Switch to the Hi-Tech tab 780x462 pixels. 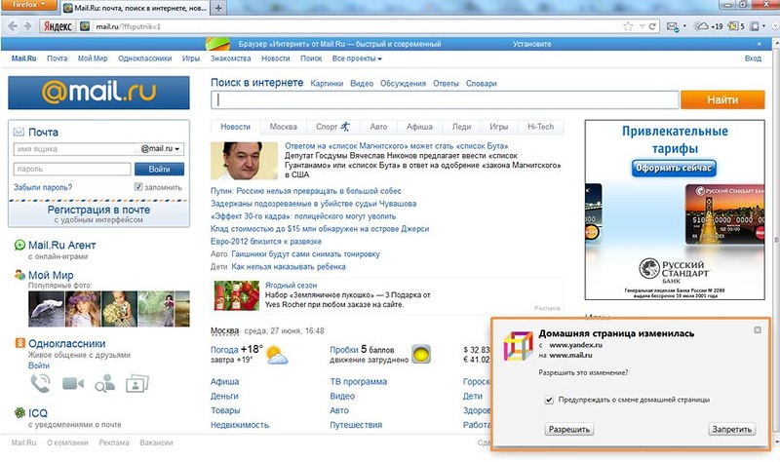(540, 127)
